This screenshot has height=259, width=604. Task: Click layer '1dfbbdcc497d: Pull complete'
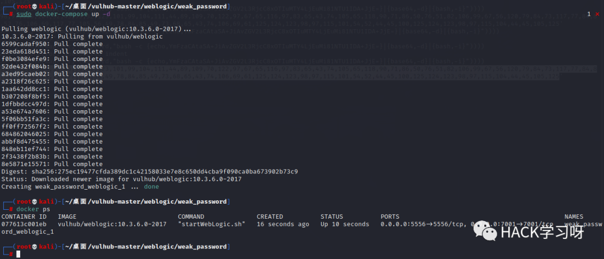(52, 105)
